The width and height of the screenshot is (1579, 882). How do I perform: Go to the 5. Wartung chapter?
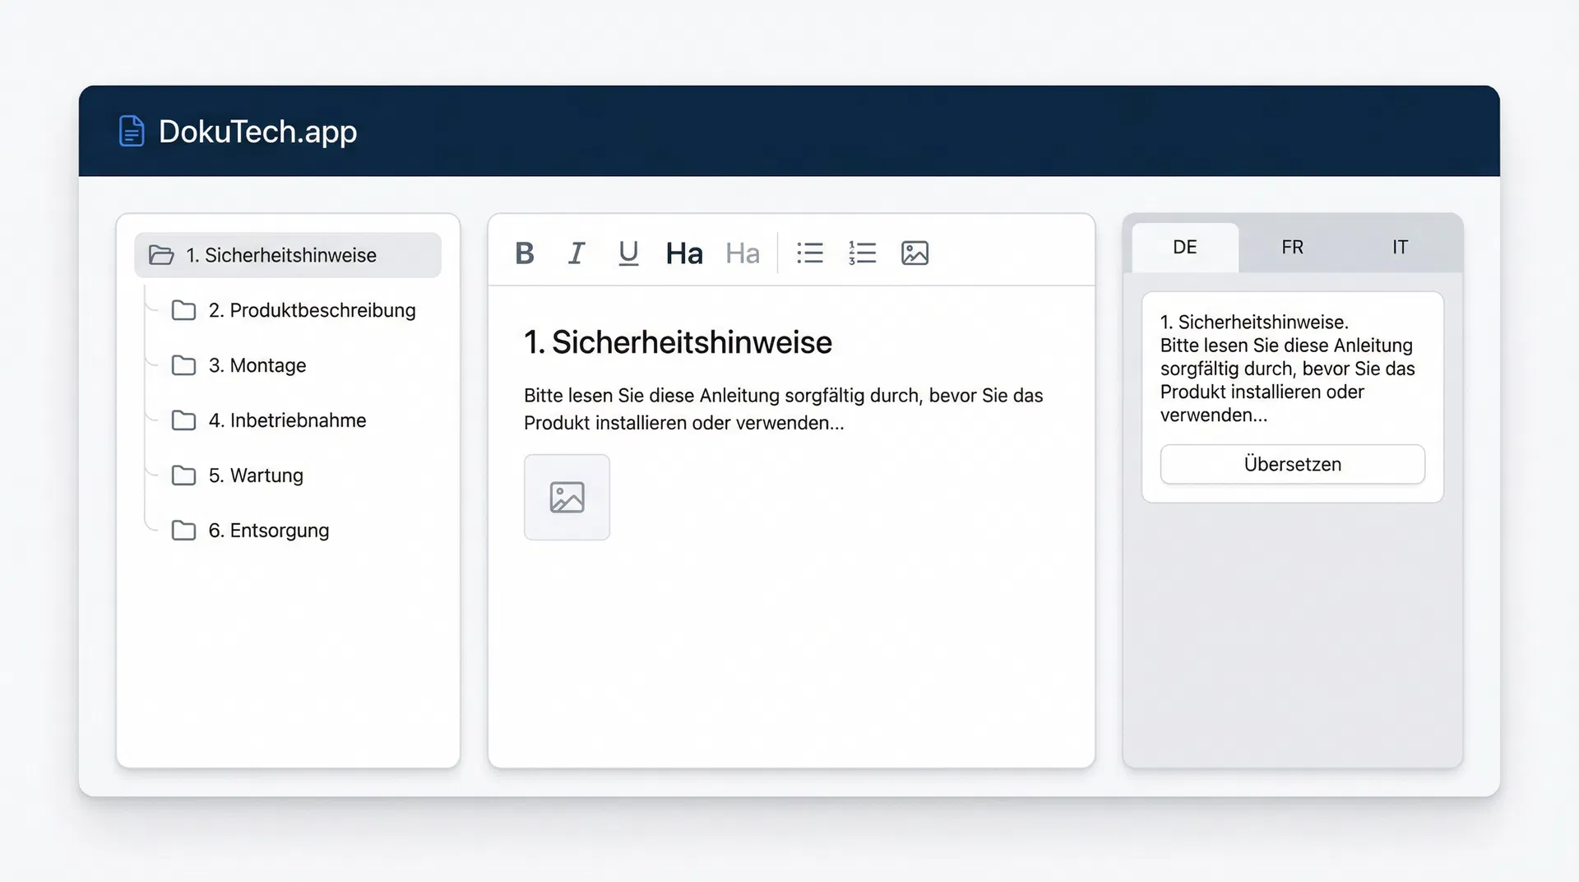(x=255, y=476)
